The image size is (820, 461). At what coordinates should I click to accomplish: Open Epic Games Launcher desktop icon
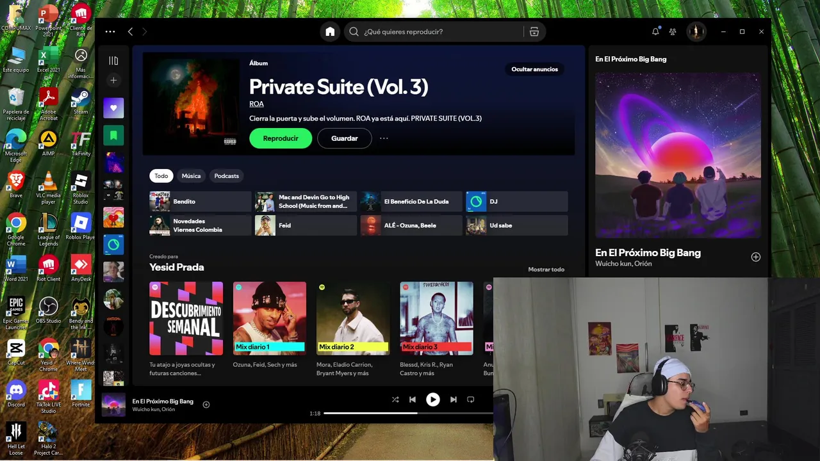(x=16, y=314)
